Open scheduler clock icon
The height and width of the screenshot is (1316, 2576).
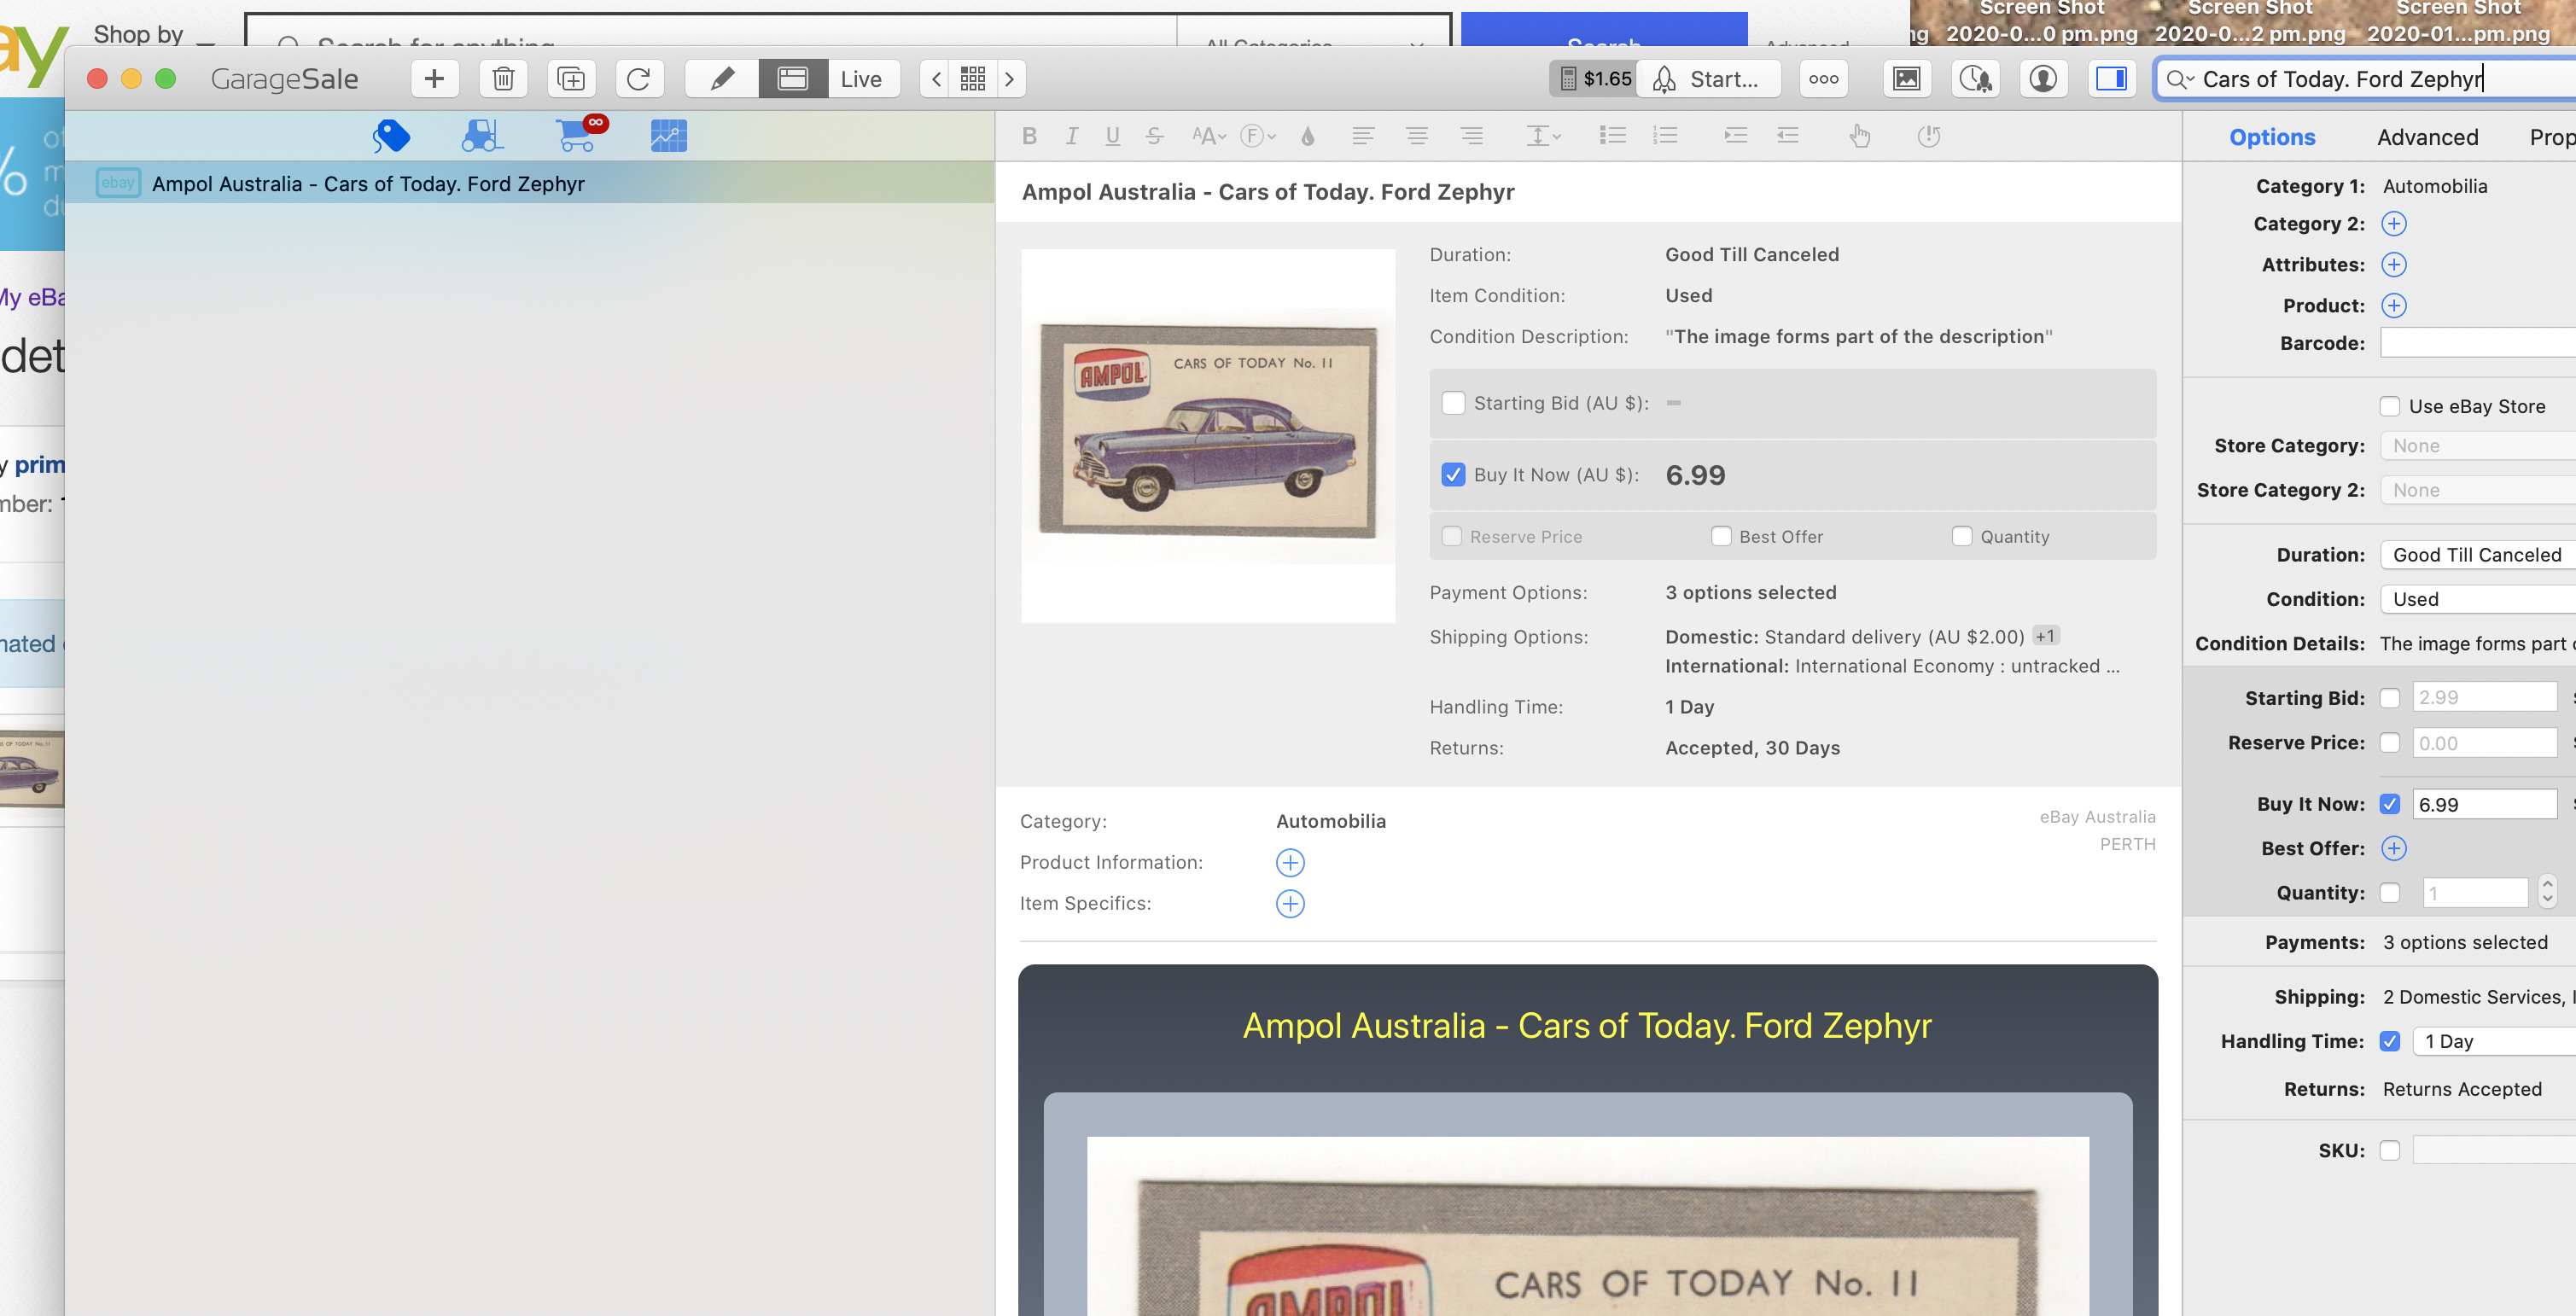click(1975, 79)
